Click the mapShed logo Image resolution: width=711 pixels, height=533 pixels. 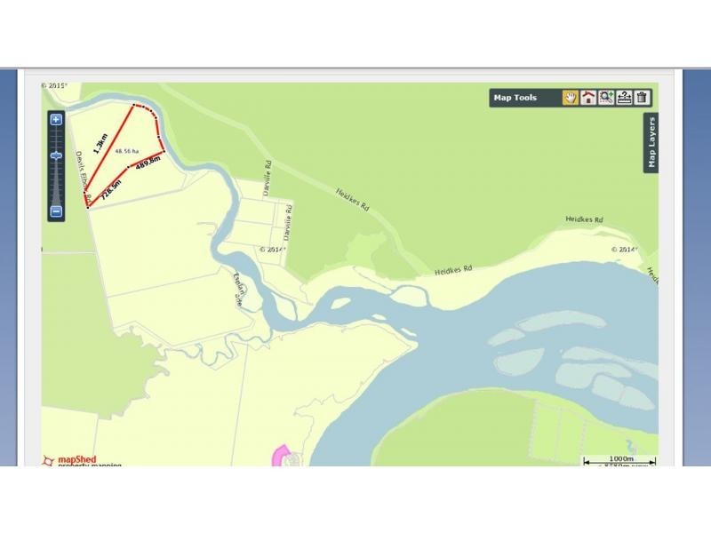[70, 461]
